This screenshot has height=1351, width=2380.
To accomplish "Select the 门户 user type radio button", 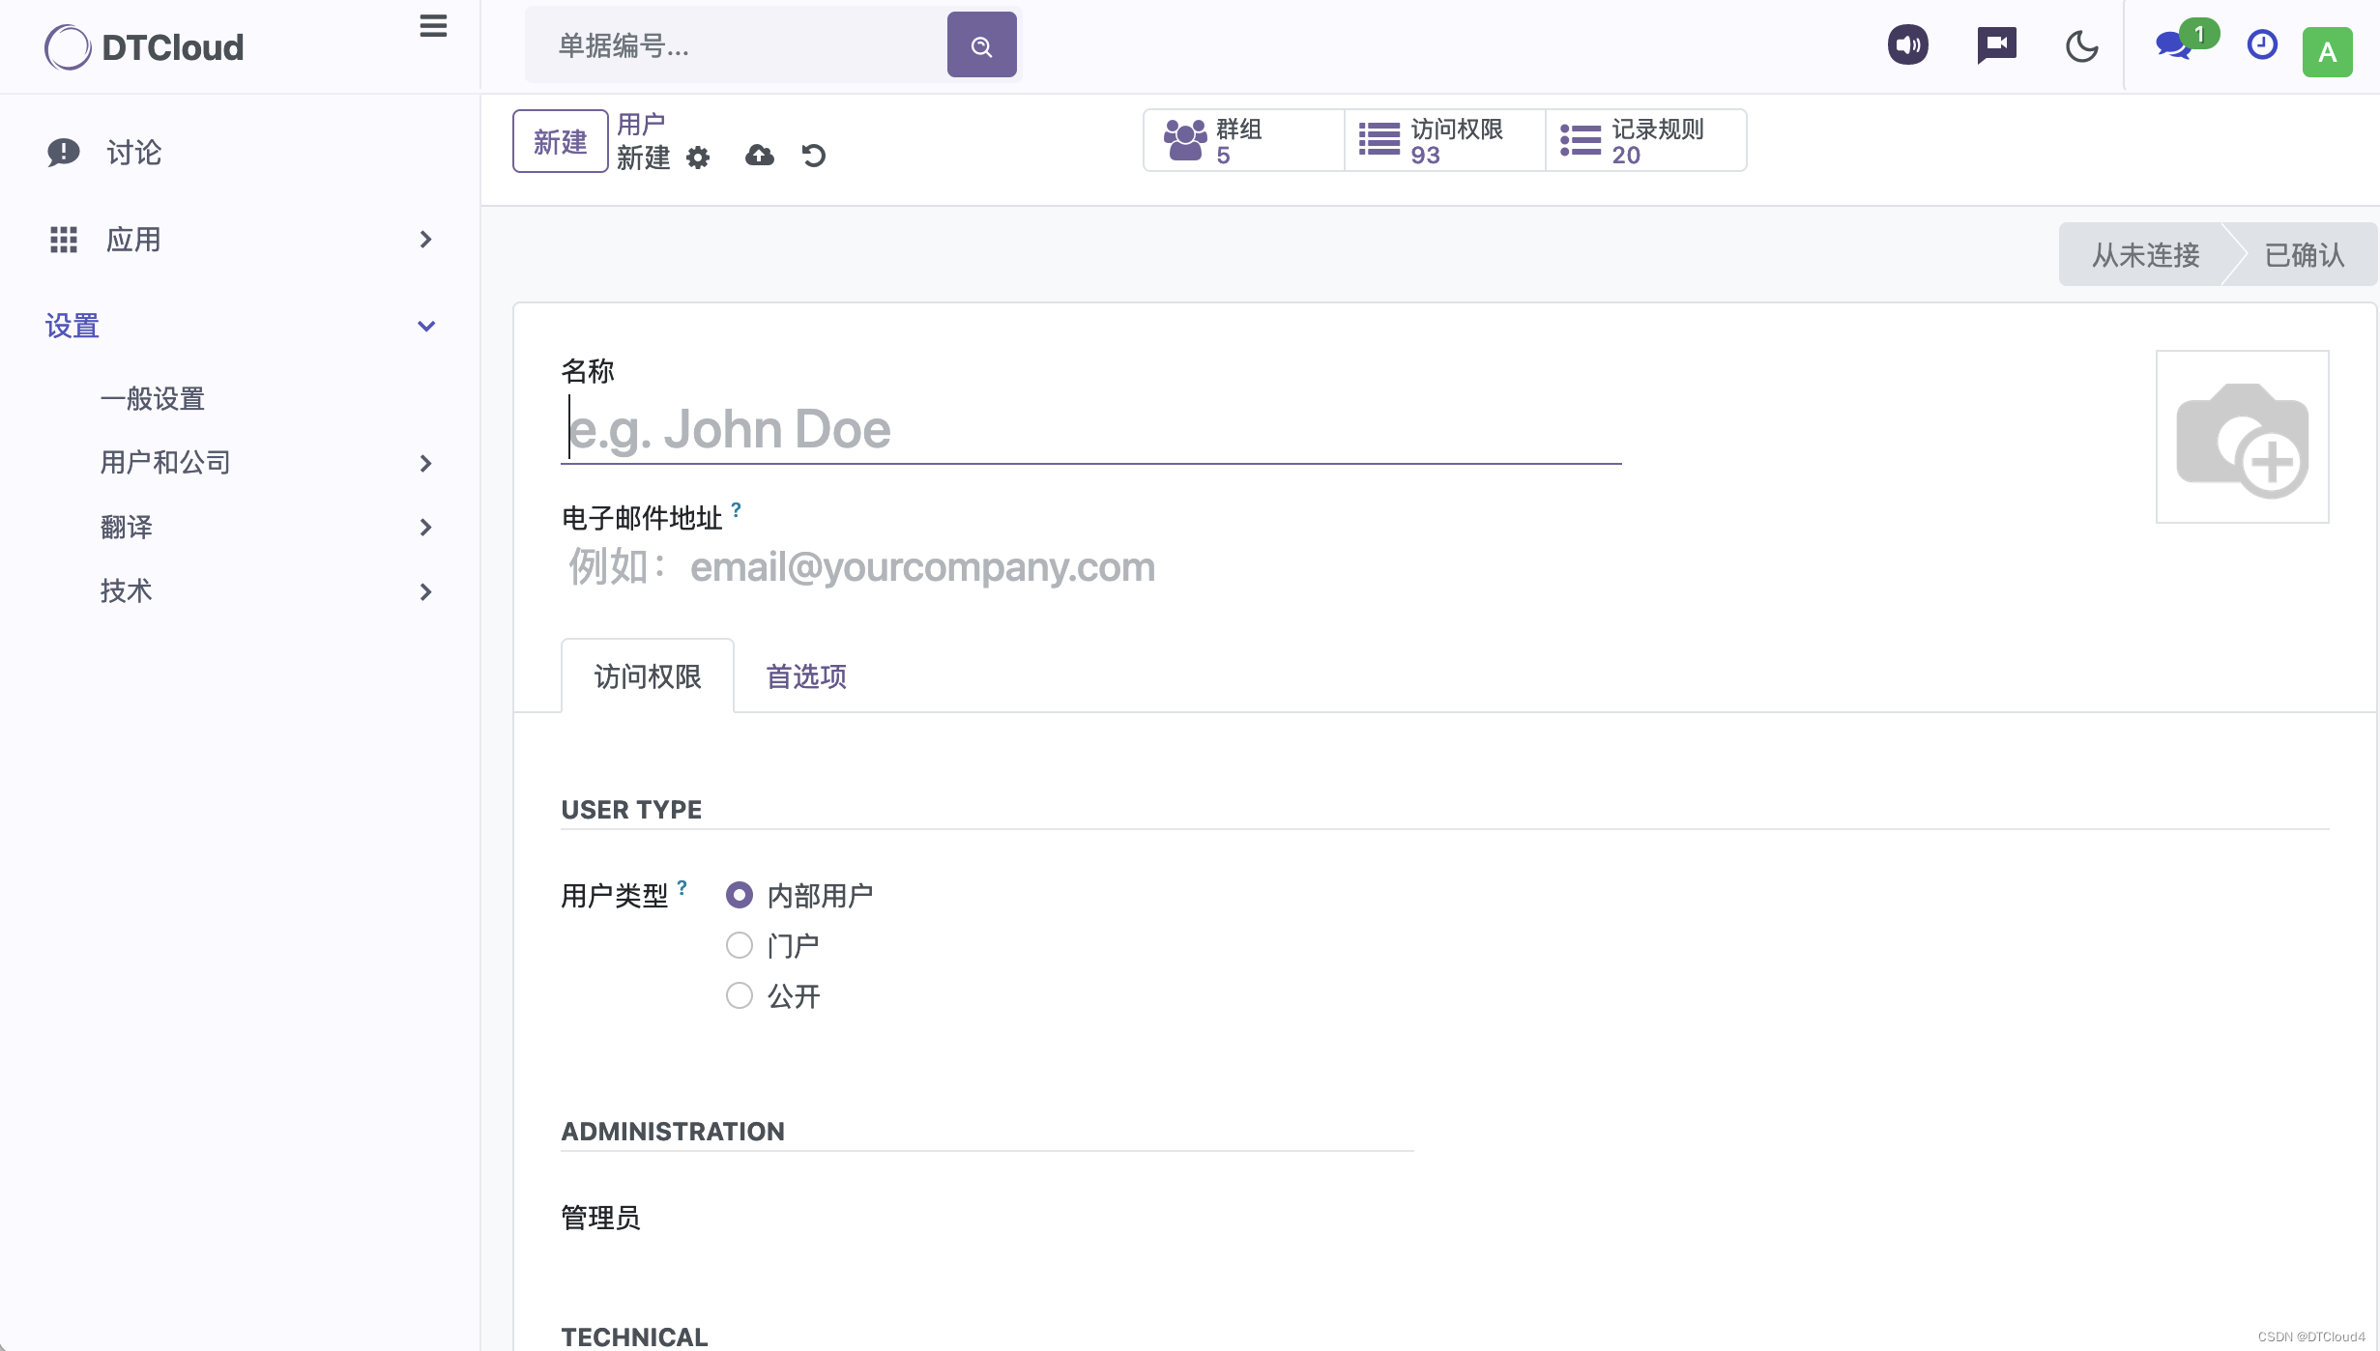I will point(740,944).
